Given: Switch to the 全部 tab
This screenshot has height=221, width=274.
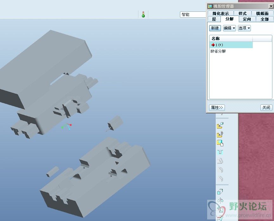Looking at the screenshot, I should (x=264, y=19).
